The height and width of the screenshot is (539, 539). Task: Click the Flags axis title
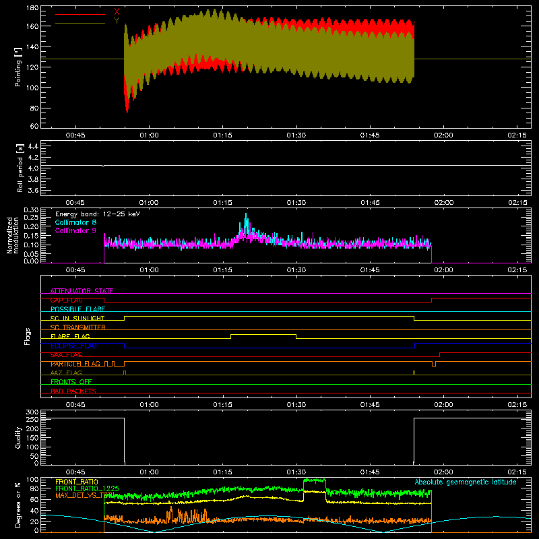(x=28, y=336)
